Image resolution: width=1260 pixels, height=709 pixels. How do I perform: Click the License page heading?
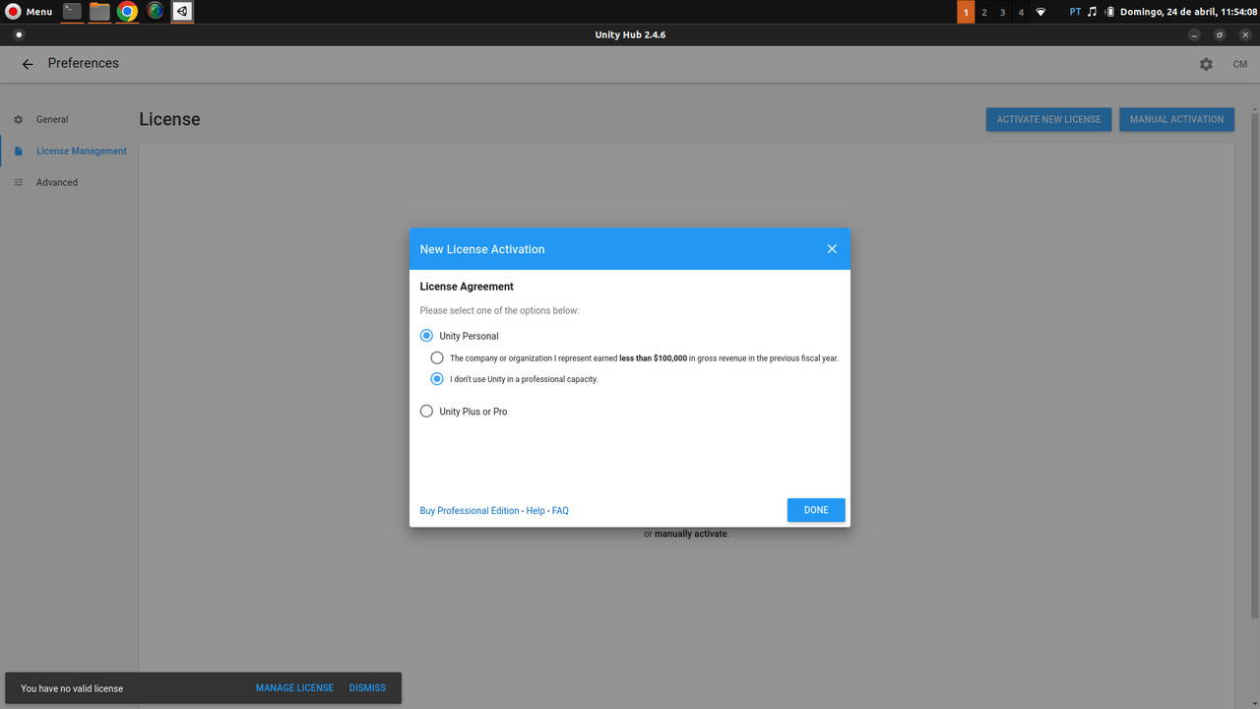pyautogui.click(x=169, y=119)
